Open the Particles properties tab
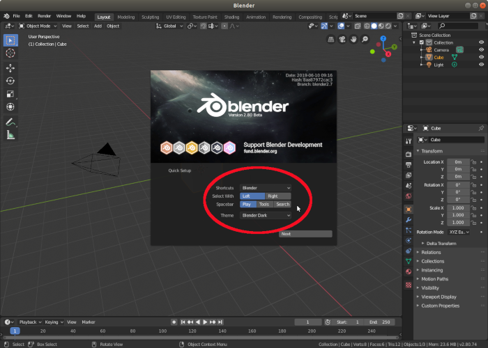The height and width of the screenshot is (348, 488). point(409,230)
